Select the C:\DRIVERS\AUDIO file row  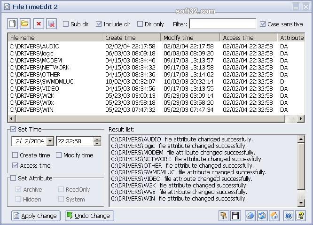coord(156,47)
